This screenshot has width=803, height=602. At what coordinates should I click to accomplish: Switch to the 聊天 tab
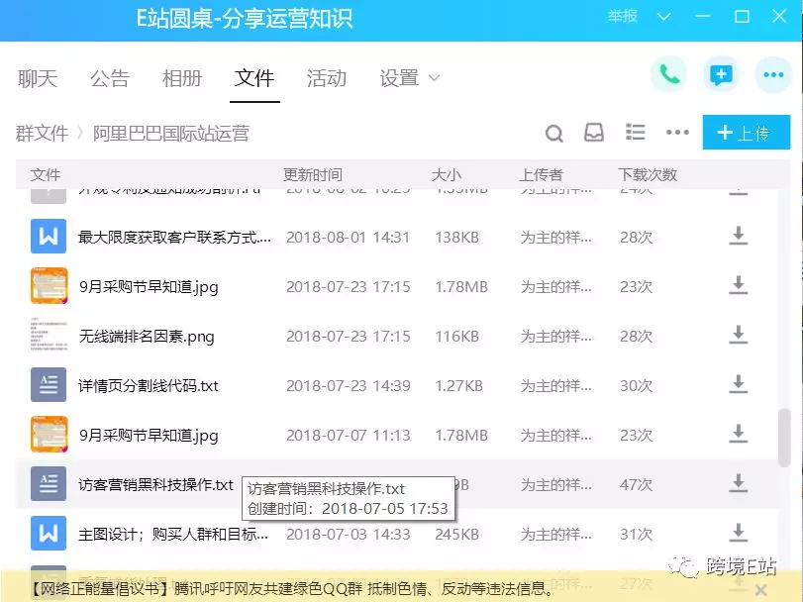tap(38, 78)
